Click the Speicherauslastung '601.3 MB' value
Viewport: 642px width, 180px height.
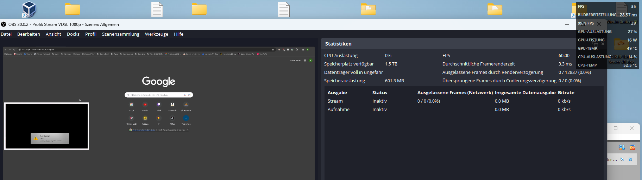[395, 81]
